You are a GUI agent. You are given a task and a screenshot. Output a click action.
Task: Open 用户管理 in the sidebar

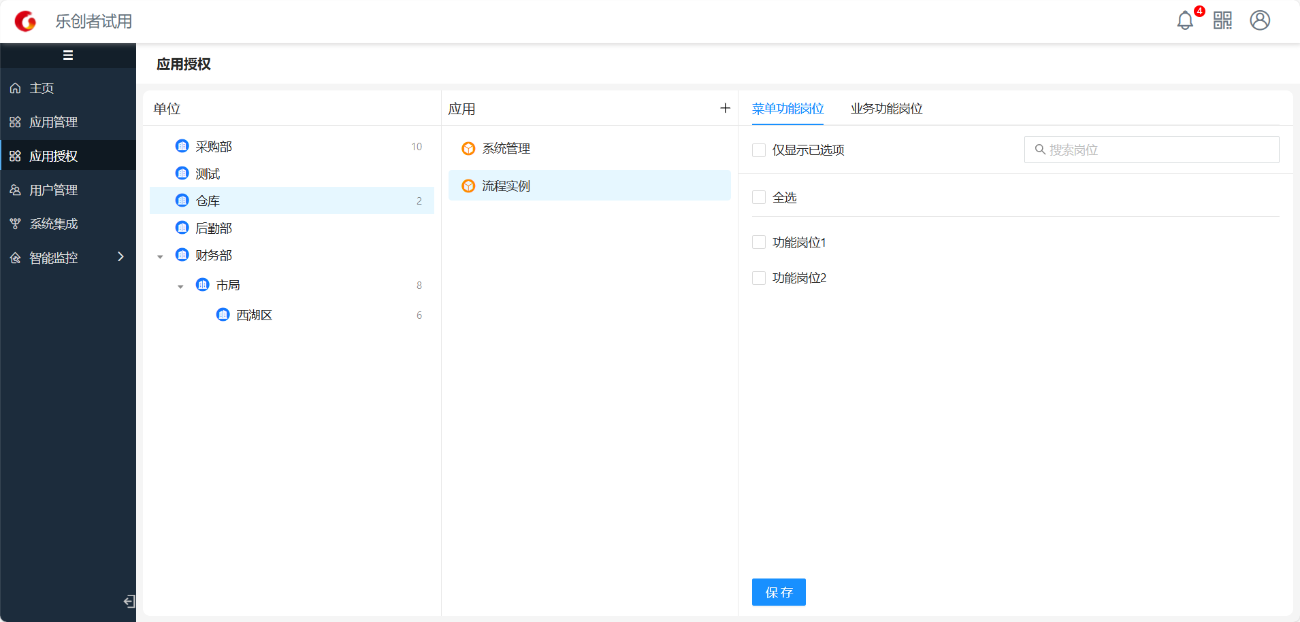tap(53, 190)
